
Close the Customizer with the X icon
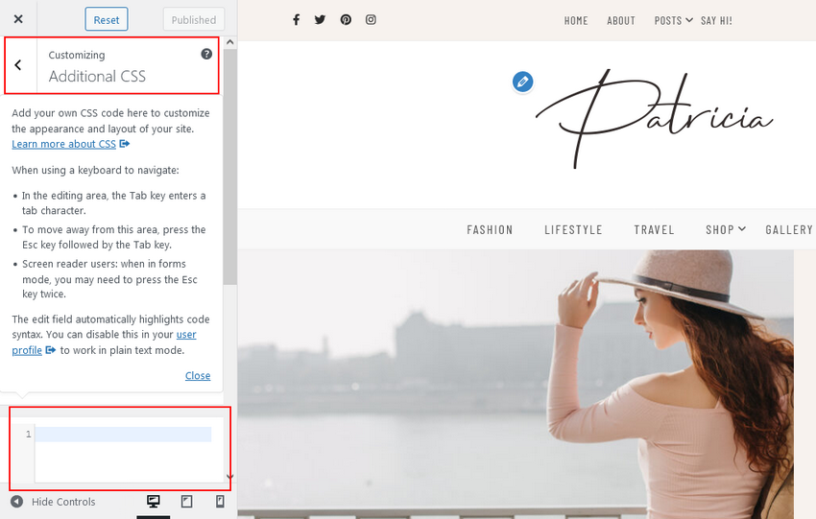point(18,19)
